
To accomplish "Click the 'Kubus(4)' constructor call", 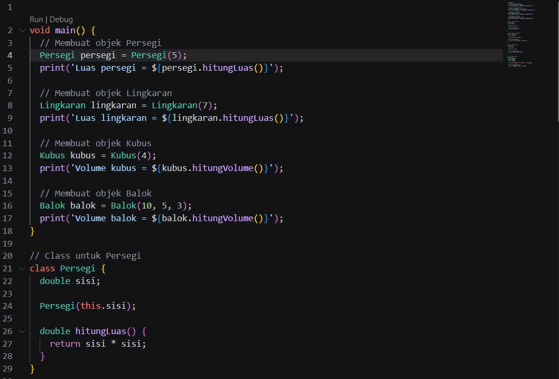I will 131,156.
